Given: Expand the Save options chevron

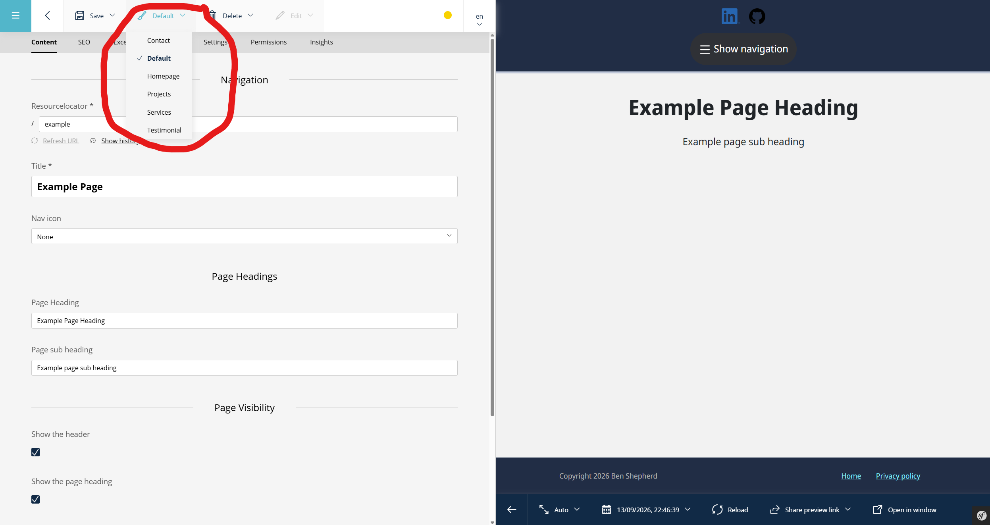Looking at the screenshot, I should 112,15.
